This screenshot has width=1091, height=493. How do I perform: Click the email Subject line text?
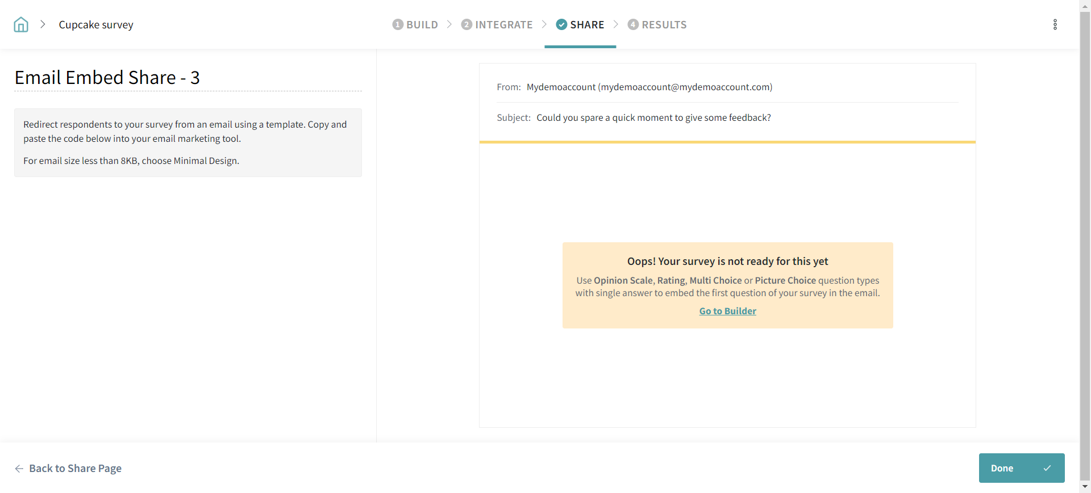click(x=653, y=117)
